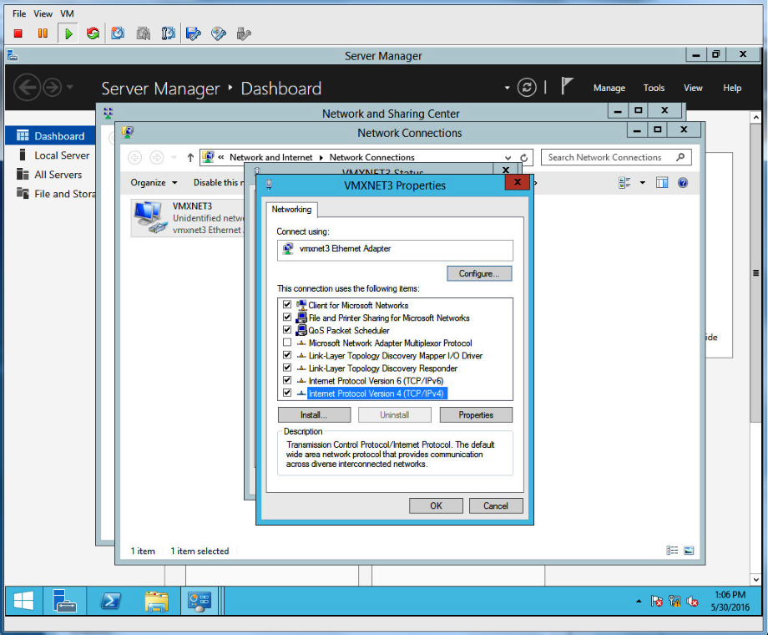Screen dimensions: 768x635
Task: Open the notifications flag icon
Action: (x=567, y=87)
